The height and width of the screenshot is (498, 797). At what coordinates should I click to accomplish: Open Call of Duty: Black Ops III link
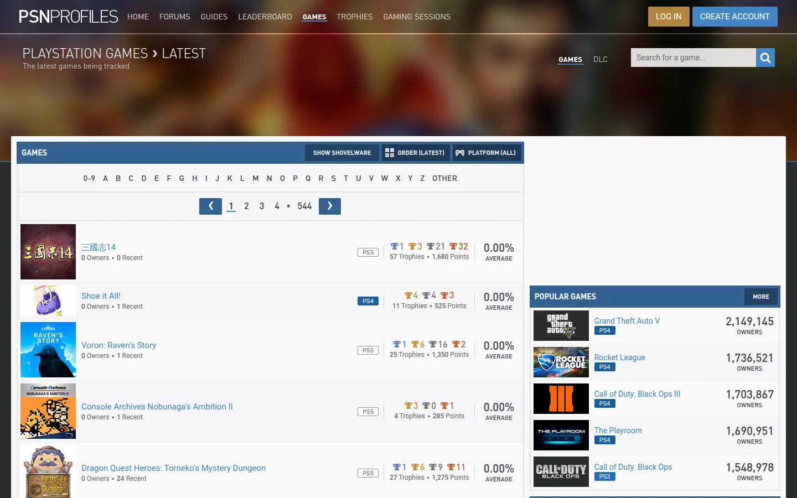coord(637,394)
